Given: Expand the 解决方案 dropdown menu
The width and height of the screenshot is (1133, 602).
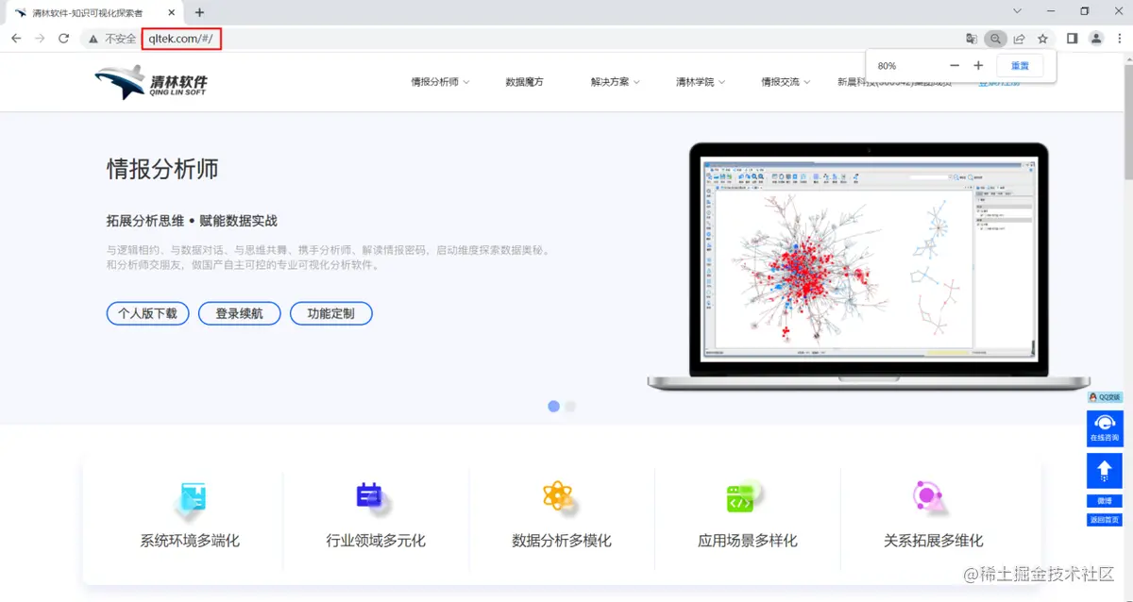Looking at the screenshot, I should 615,82.
